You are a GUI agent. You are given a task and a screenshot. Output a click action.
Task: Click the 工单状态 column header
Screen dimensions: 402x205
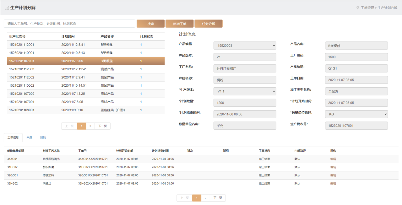[264, 151]
